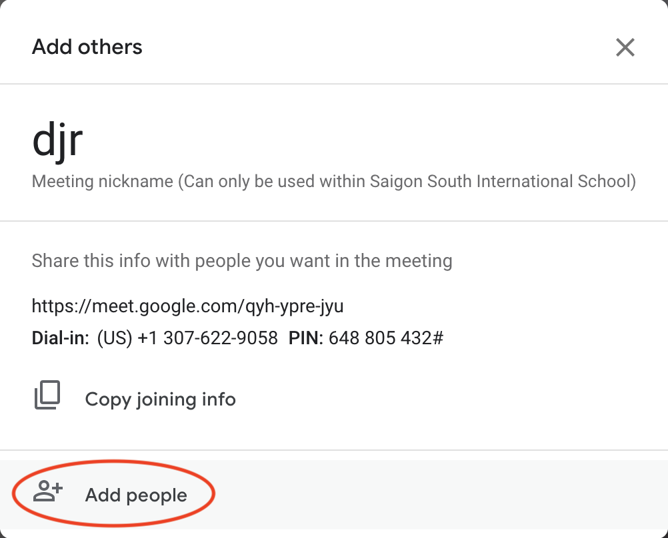This screenshot has width=668, height=538.
Task: Click the copy icon beside joining info
Action: (x=47, y=395)
